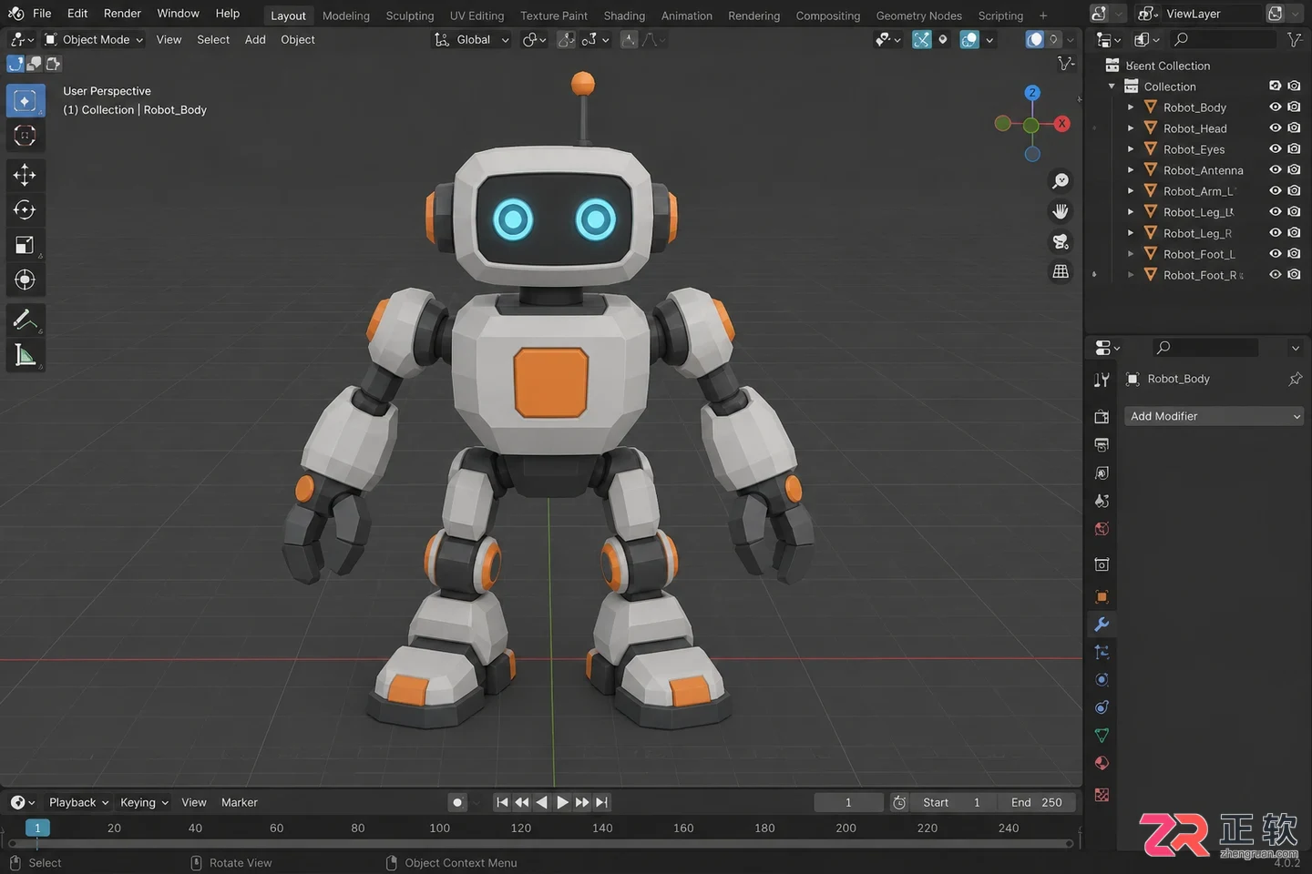
Task: Expand Robot_Head tree item
Action: coord(1131,128)
